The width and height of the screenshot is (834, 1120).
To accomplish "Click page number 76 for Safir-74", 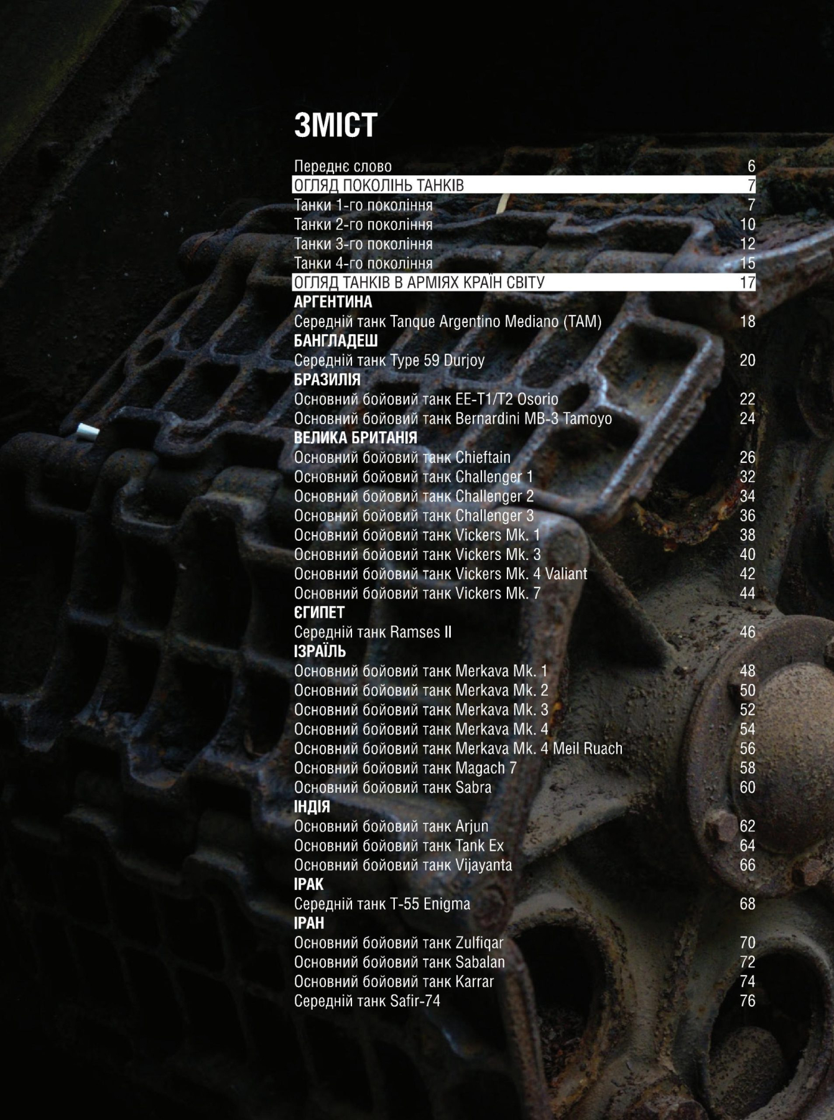I will [747, 1001].
